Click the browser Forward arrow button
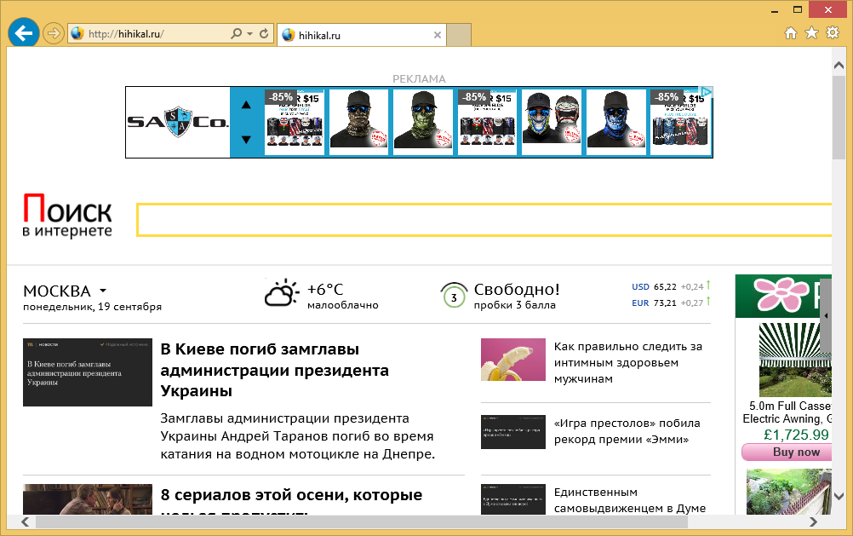853x536 pixels. pos(53,34)
